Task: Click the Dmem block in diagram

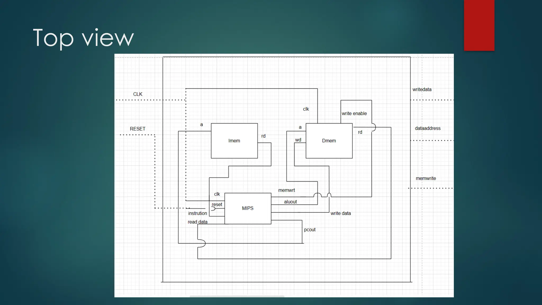Action: point(329,141)
